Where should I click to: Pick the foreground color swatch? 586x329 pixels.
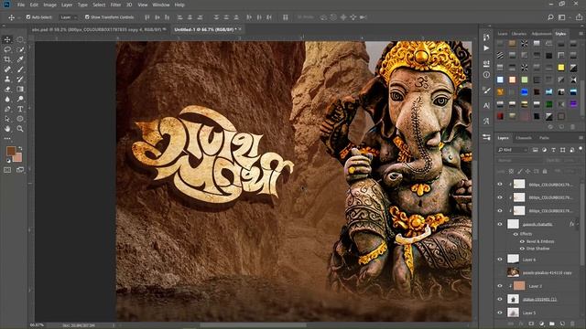(x=10, y=151)
